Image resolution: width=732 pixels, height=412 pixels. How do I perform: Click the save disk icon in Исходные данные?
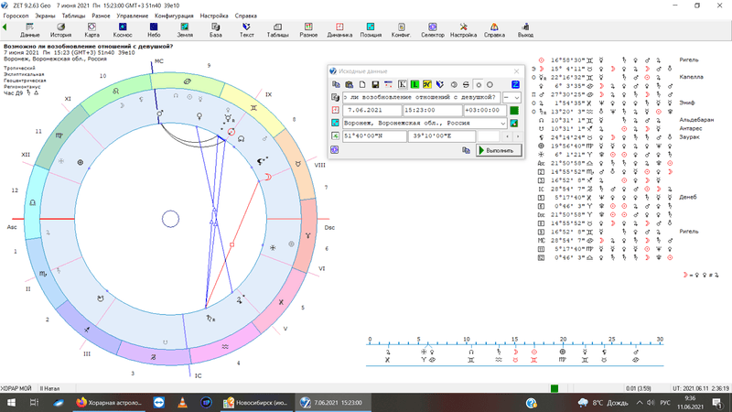375,84
